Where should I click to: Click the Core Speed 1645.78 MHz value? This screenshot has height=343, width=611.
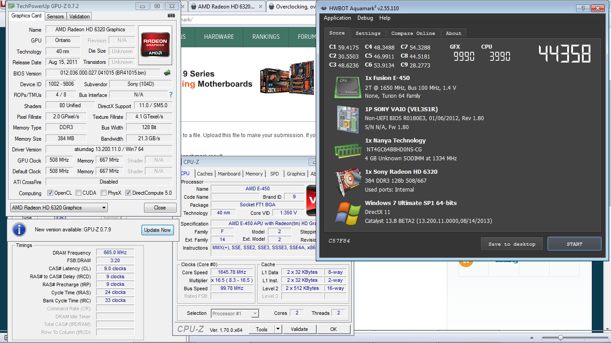click(232, 272)
